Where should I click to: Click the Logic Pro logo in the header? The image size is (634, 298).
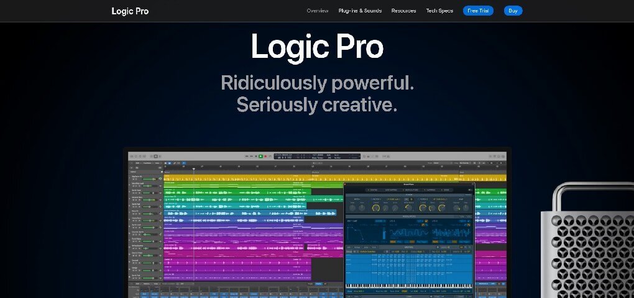[130, 11]
